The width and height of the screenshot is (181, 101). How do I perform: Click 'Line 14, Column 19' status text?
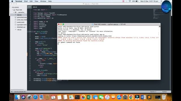[20, 92]
